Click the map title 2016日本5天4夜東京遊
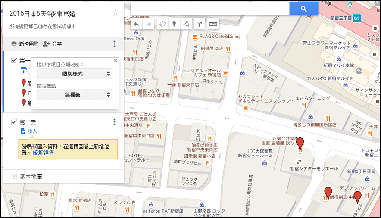The image size is (381, 218). (43, 14)
